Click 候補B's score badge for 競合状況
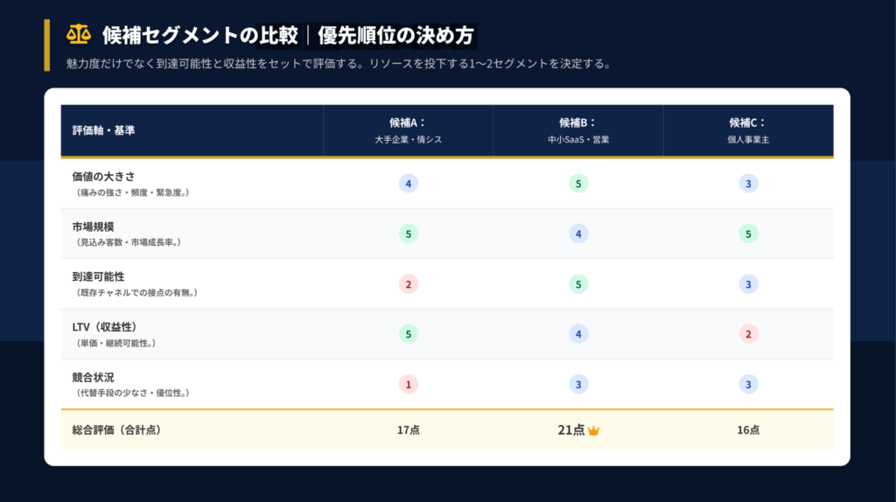The height and width of the screenshot is (502, 896). coord(577,384)
